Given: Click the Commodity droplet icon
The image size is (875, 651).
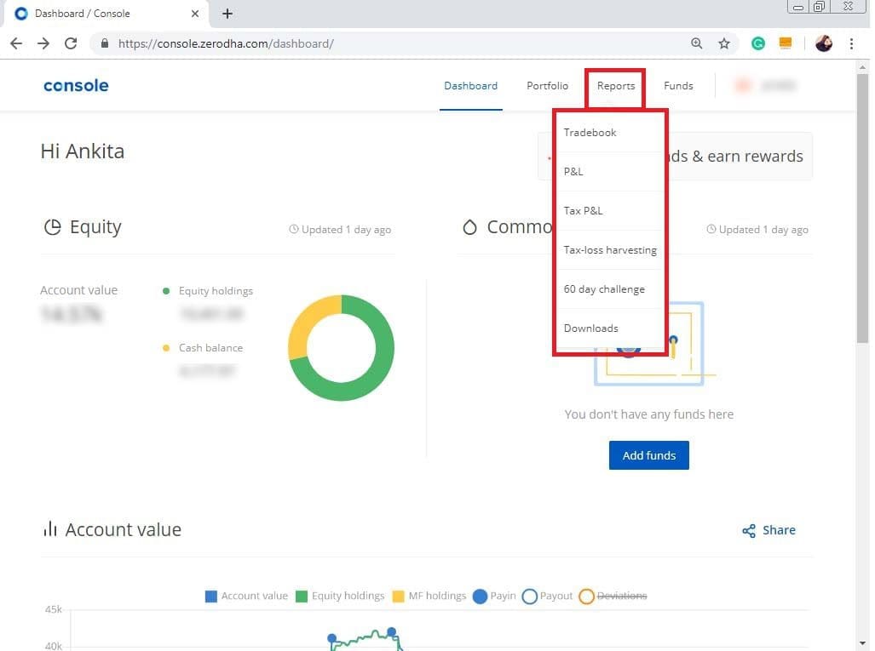Looking at the screenshot, I should coord(469,227).
